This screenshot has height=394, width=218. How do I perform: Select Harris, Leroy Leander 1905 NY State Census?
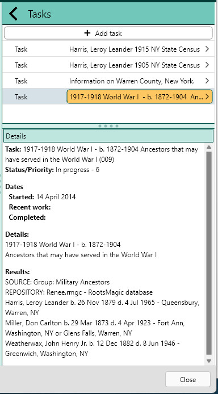(135, 65)
